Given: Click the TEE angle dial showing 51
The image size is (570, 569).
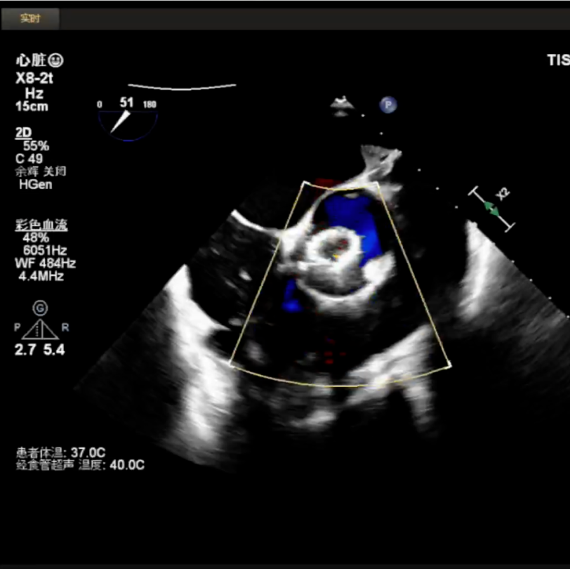Looking at the screenshot, I should click(x=128, y=118).
